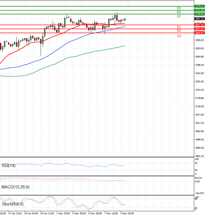Click the green 5752.99 price tag
This screenshot has height=216, width=205.
pyautogui.click(x=199, y=10)
